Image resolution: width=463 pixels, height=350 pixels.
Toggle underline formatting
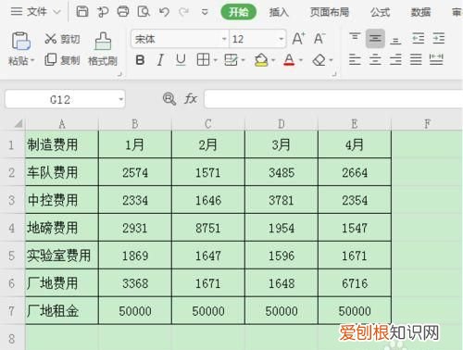pos(181,60)
